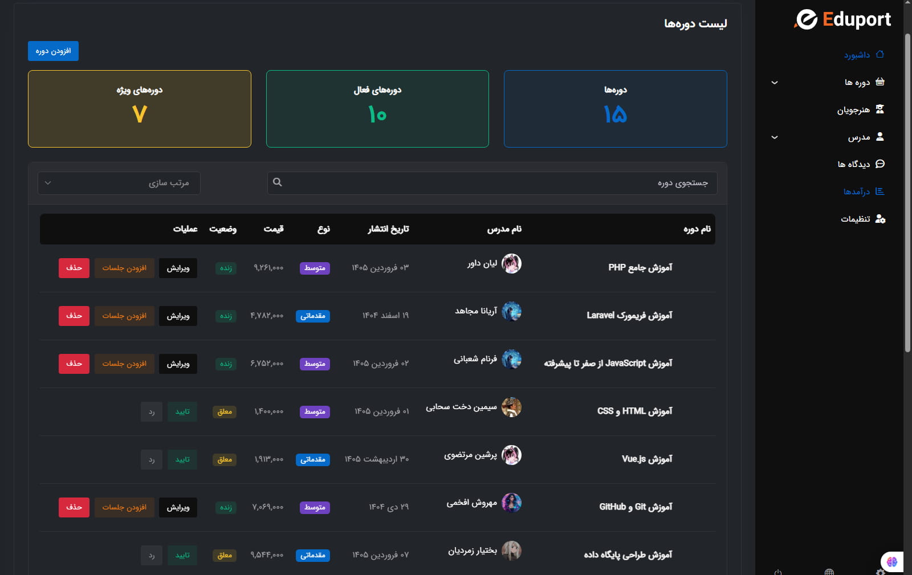This screenshot has height=575, width=912.
Task: Reject (رد) the Vue.js course
Action: 152,459
